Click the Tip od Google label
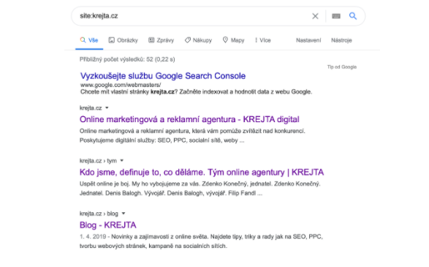This screenshot has width=429, height=267. click(342, 67)
